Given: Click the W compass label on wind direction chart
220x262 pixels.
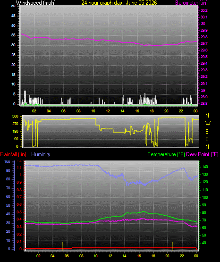Looking at the screenshot, I should click(x=208, y=124).
